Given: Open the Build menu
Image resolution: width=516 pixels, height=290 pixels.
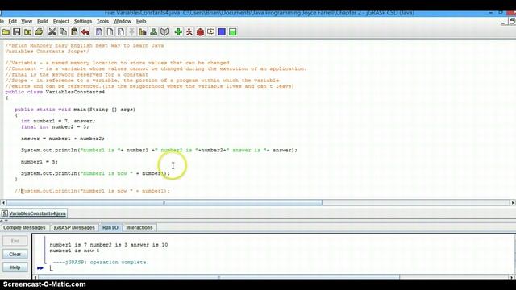Looking at the screenshot, I should coord(43,22).
